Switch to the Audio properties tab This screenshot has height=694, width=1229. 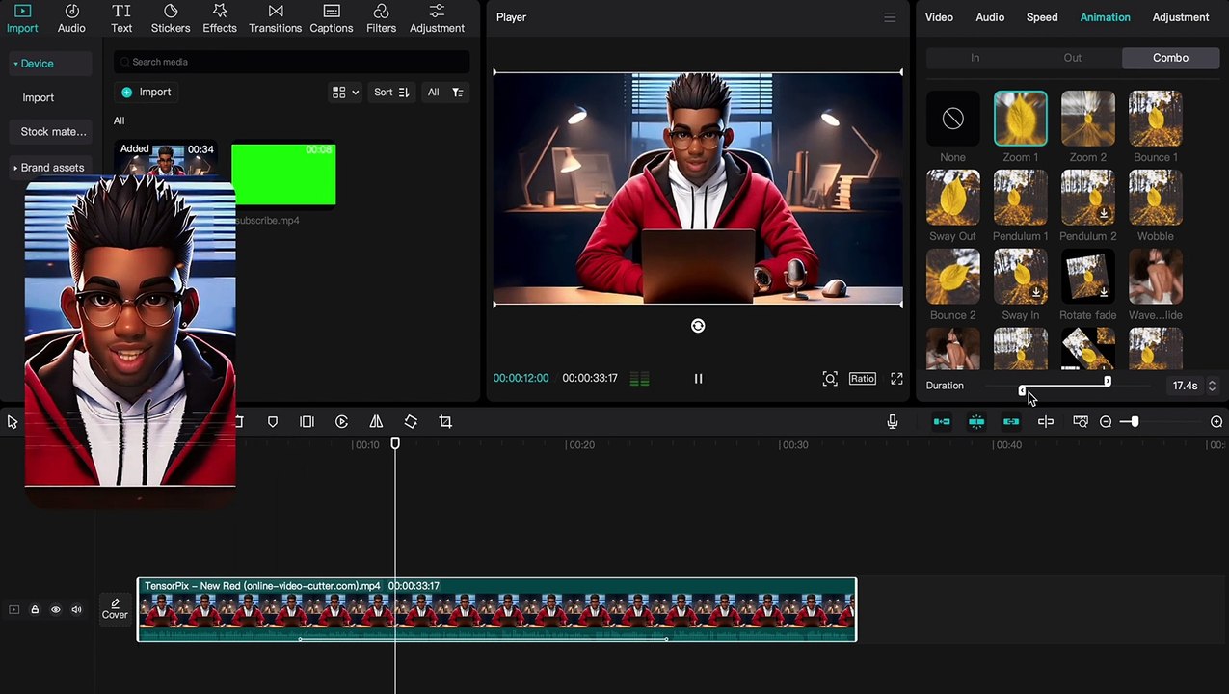pyautogui.click(x=990, y=17)
